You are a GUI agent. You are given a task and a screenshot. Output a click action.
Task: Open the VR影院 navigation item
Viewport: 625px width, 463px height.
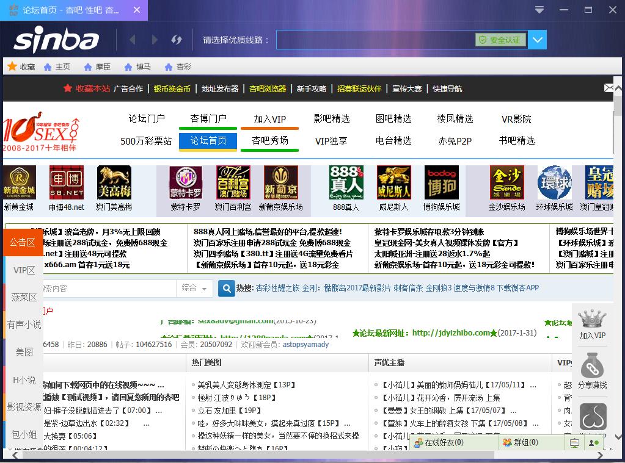coord(516,119)
